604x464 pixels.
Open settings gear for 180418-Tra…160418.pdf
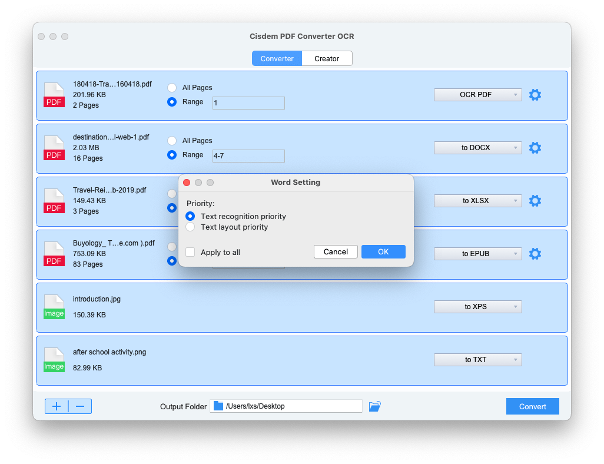tap(535, 95)
